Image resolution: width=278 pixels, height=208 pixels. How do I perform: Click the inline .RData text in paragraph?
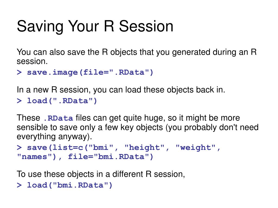pyautogui.click(x=58, y=118)
